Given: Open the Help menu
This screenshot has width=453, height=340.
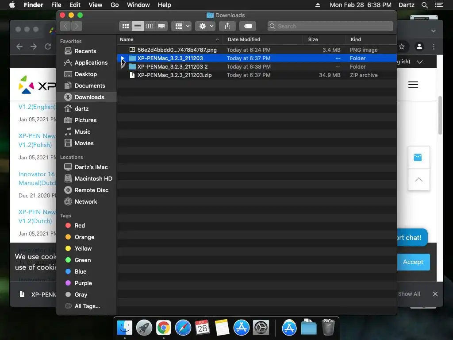Looking at the screenshot, I should click(x=165, y=5).
